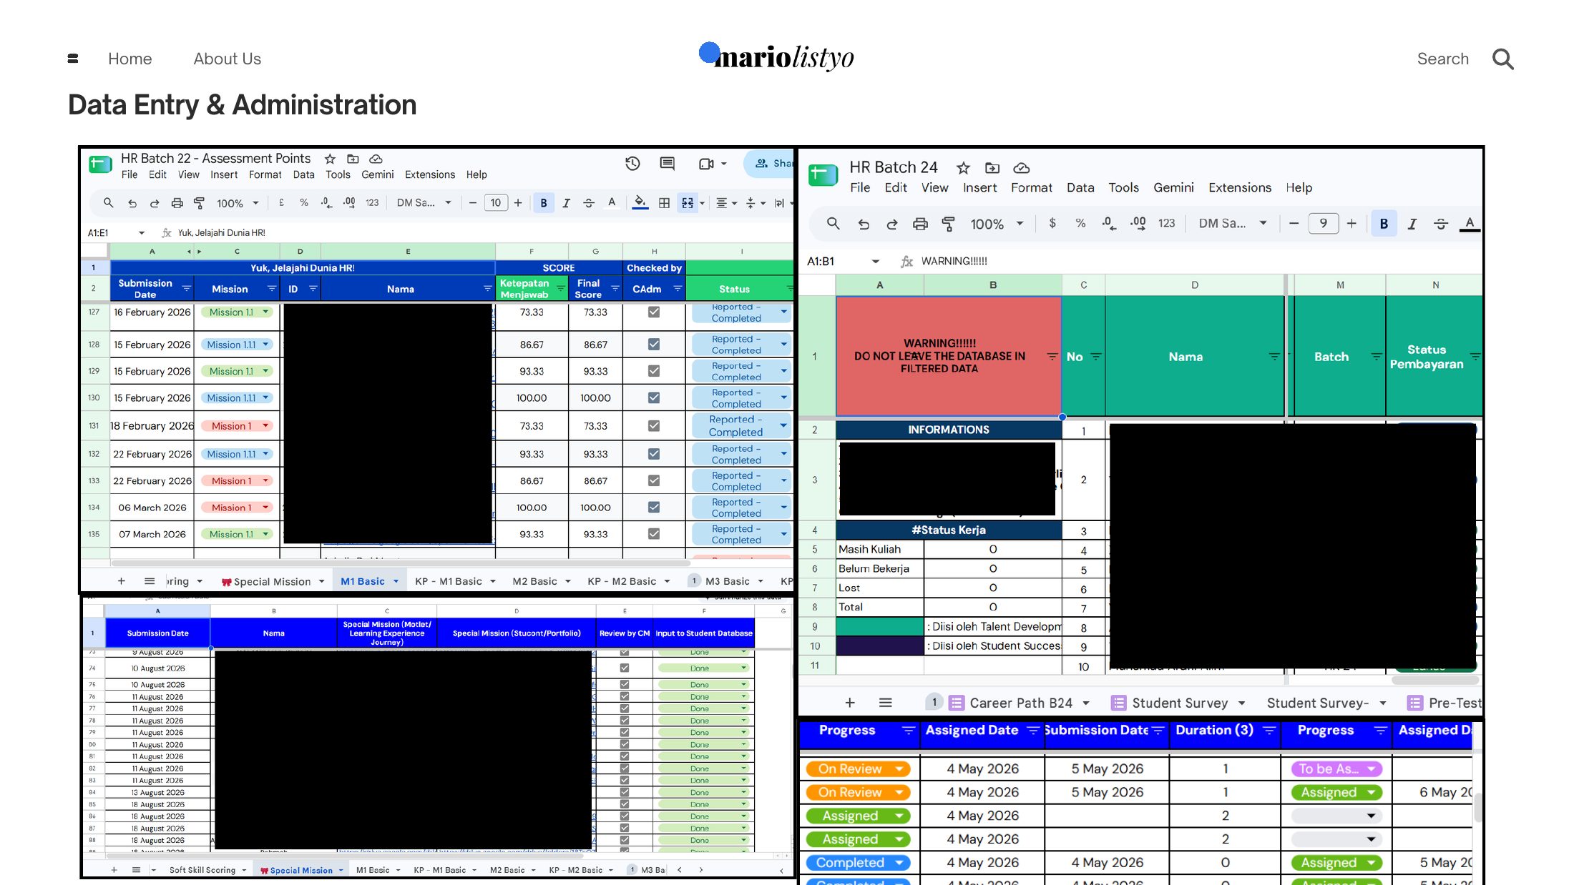The height and width of the screenshot is (885, 1574).
Task: Click the magnifier search icon on the website header
Action: 1503,59
